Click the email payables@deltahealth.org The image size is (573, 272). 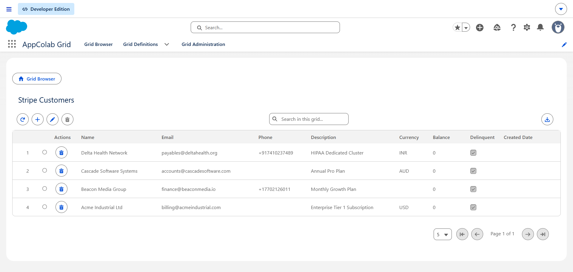coord(190,153)
